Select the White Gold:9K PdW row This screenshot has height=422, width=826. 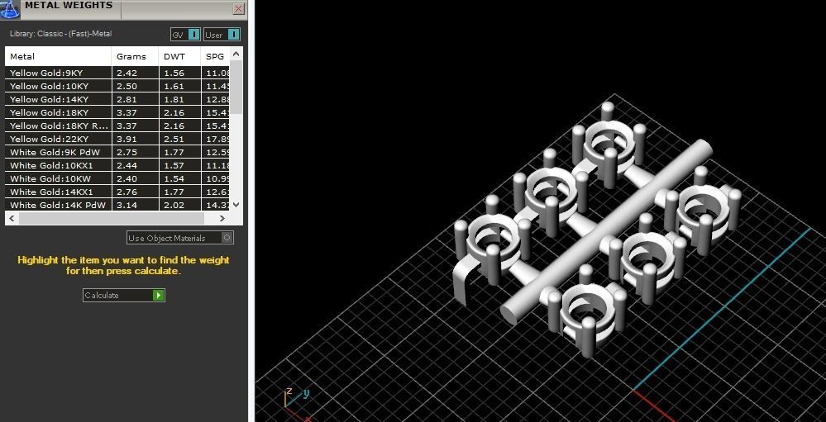pyautogui.click(x=118, y=152)
